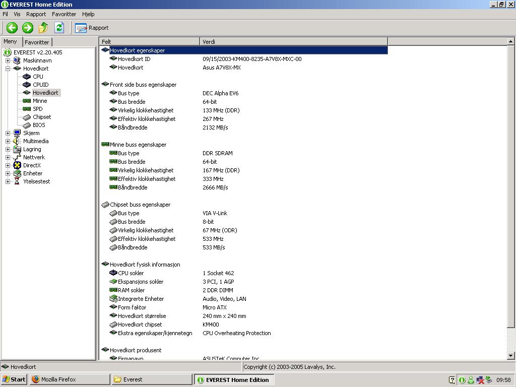Select the CPUID icon in tree

(27, 85)
